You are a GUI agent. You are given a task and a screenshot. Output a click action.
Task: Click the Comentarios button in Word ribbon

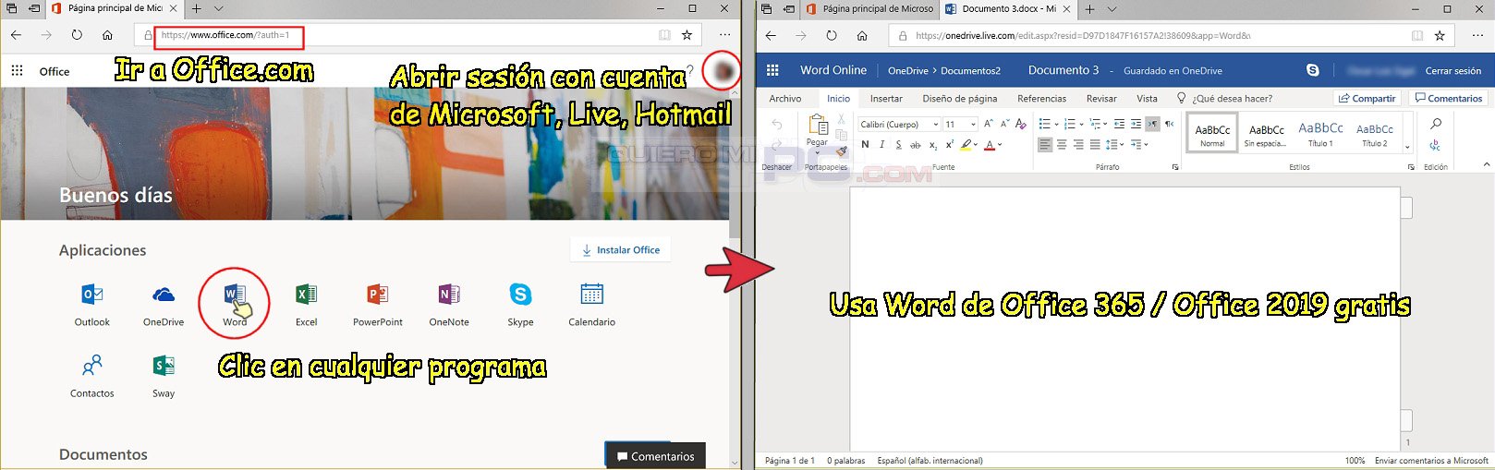tap(1449, 98)
